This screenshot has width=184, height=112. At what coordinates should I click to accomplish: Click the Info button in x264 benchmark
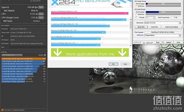point(113,64)
